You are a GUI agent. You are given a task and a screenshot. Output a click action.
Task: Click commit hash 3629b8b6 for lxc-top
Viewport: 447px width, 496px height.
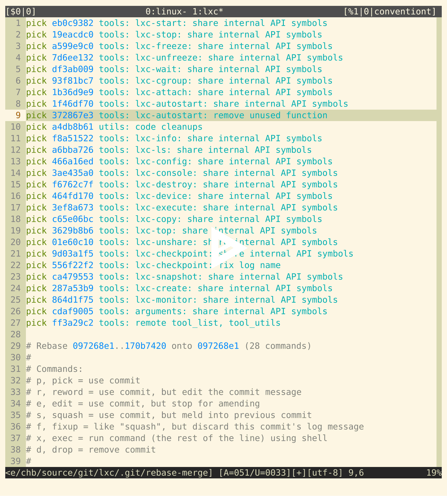[72, 231]
